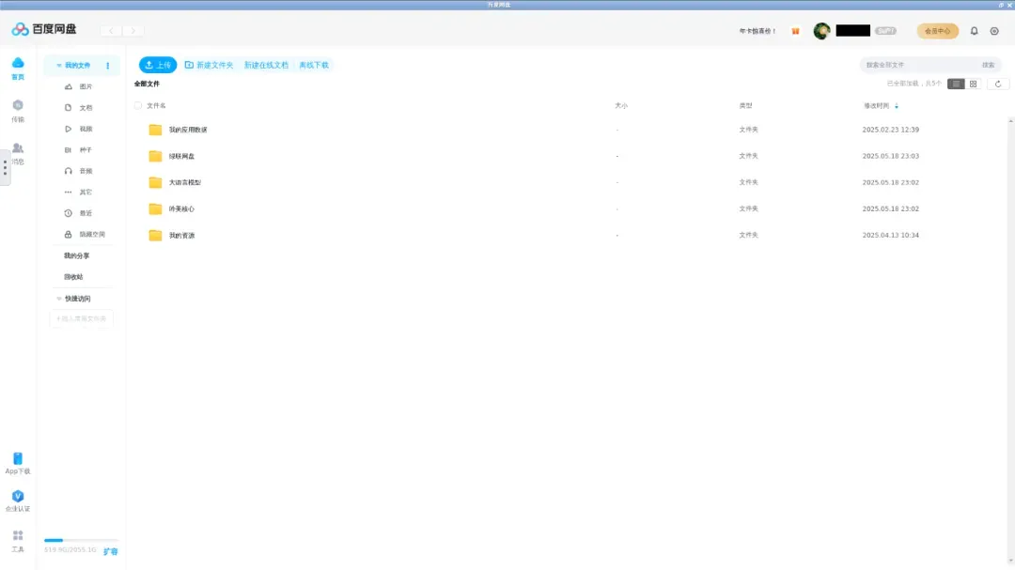Click the orange gift icon
The image size is (1015, 570).
(x=796, y=31)
